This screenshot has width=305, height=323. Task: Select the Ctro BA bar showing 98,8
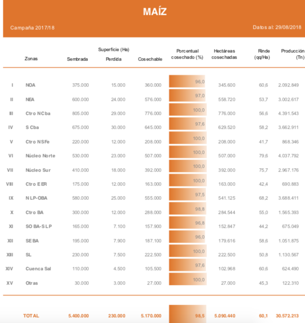click(x=187, y=209)
